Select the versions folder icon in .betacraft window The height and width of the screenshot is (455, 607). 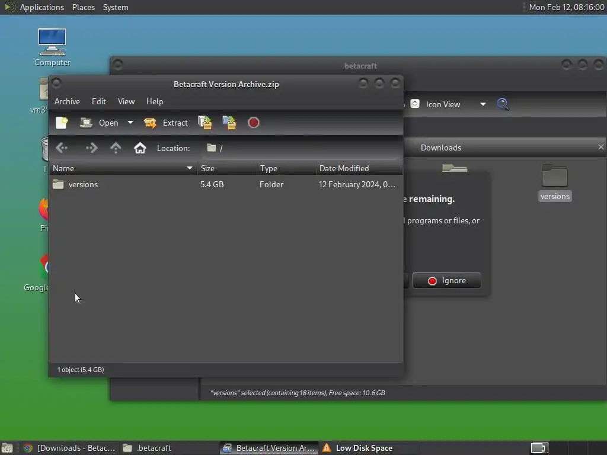pyautogui.click(x=555, y=182)
